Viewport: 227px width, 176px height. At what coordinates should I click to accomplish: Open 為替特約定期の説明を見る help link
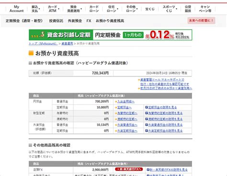165,113
